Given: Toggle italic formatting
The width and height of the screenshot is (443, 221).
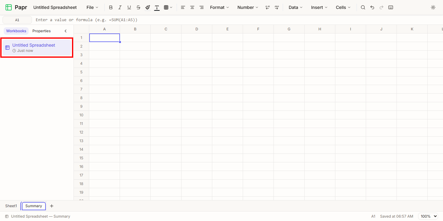Looking at the screenshot, I should [120, 7].
